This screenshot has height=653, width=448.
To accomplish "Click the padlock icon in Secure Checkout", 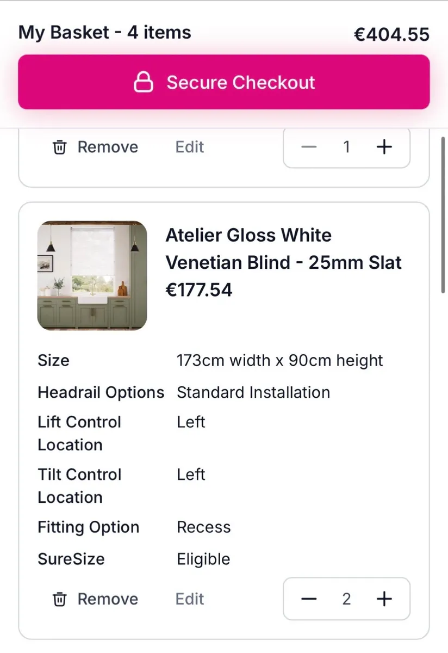I will click(144, 82).
